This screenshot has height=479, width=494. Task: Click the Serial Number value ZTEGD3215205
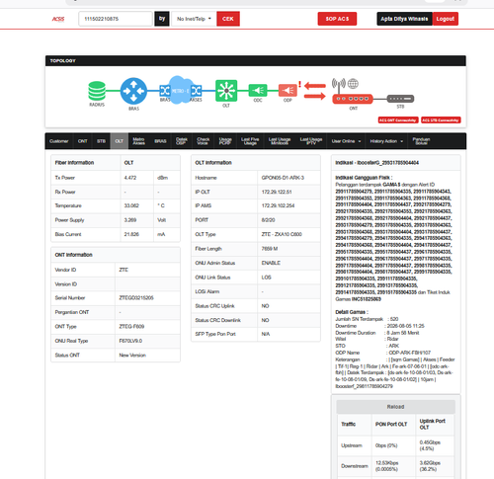[x=136, y=298]
